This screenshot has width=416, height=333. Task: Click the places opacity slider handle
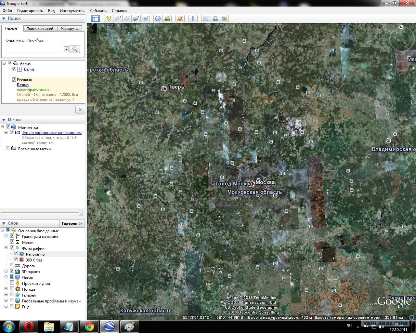tap(81, 213)
